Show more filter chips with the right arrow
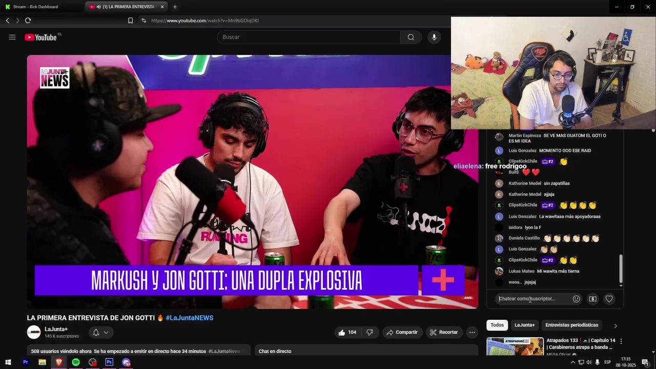The width and height of the screenshot is (656, 369). (x=616, y=325)
